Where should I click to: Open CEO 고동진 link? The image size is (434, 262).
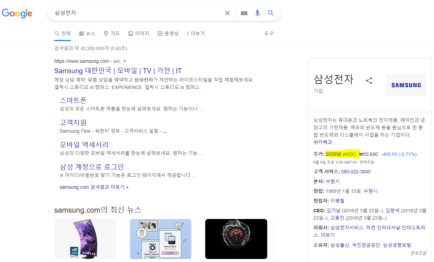(x=337, y=218)
